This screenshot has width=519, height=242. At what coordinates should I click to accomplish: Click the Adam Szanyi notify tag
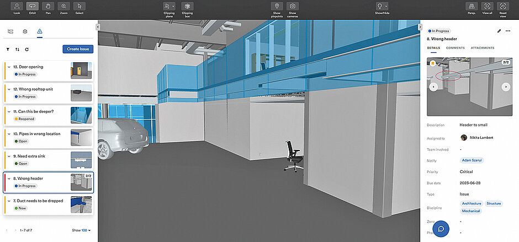pos(471,160)
